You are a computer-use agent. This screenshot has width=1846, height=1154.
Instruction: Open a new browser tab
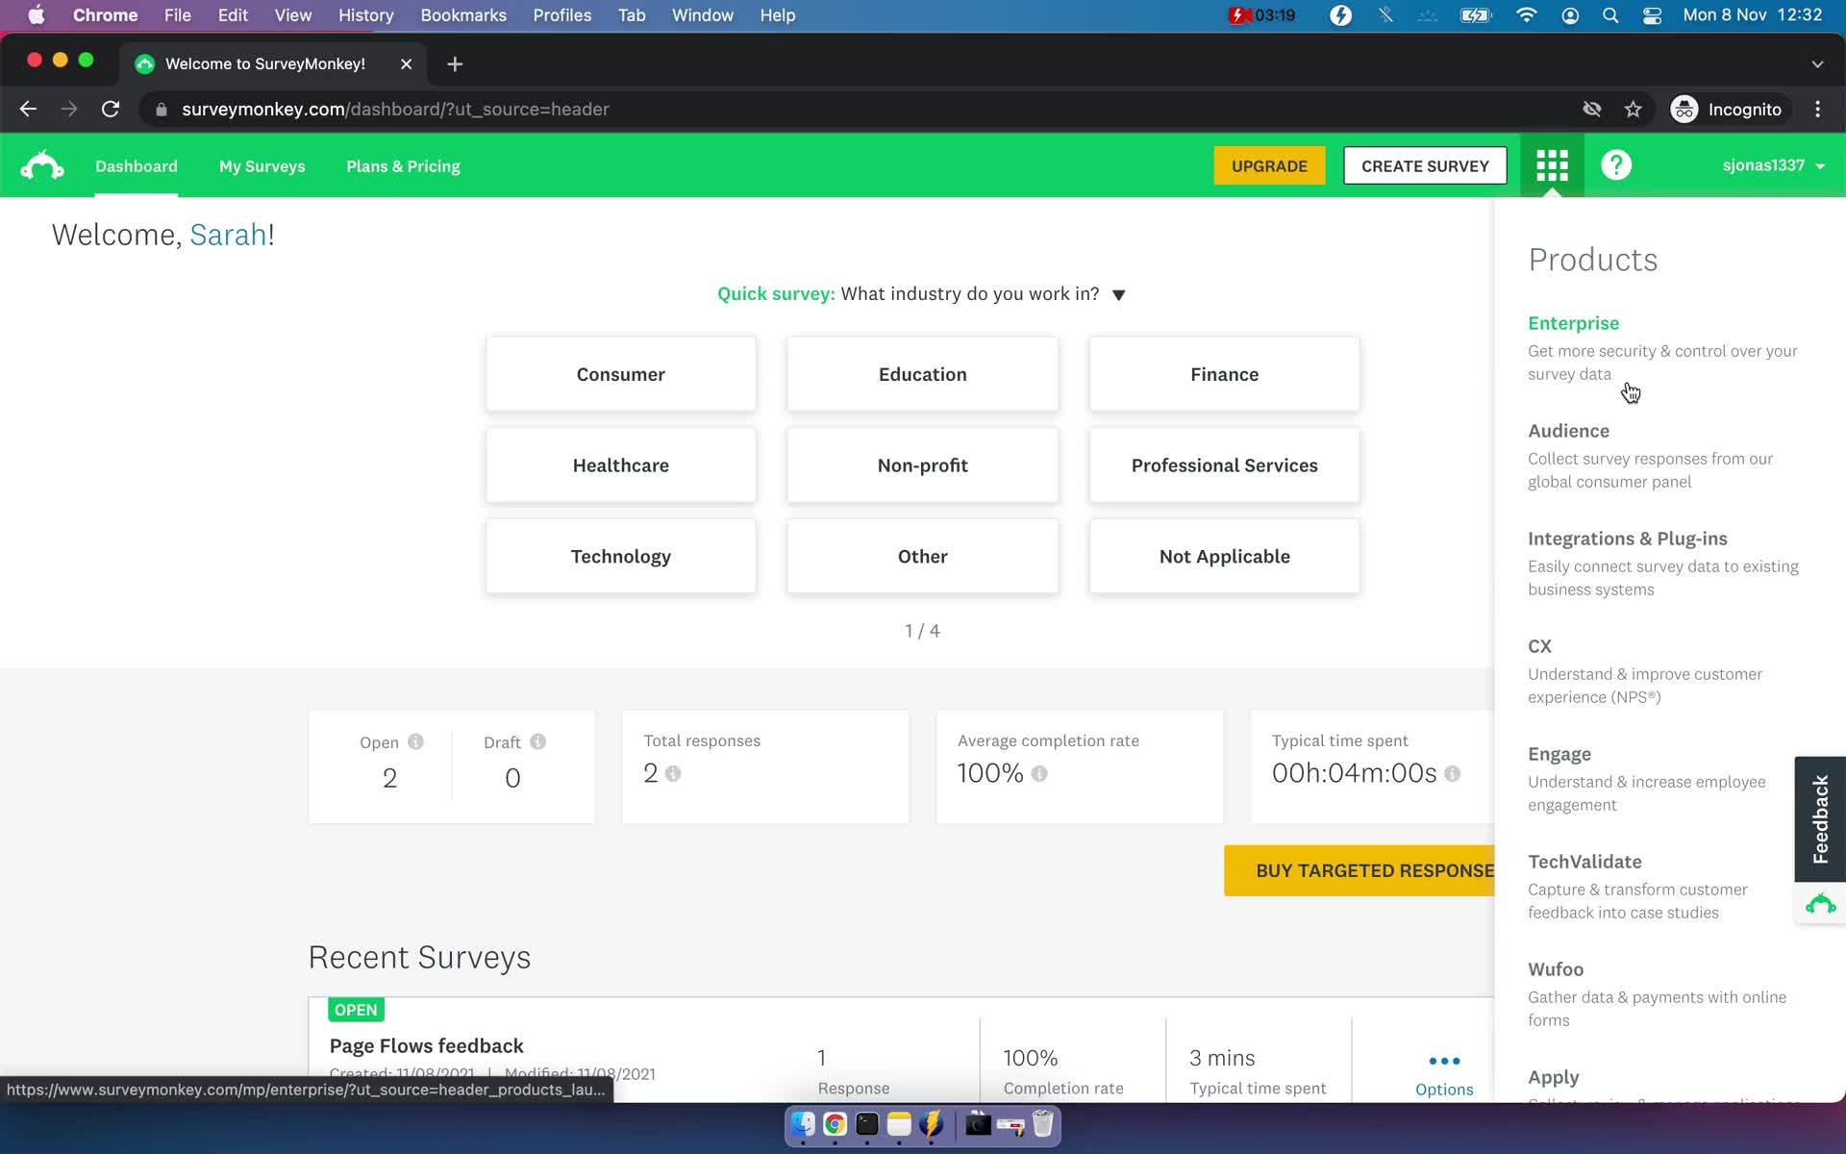coord(455,63)
